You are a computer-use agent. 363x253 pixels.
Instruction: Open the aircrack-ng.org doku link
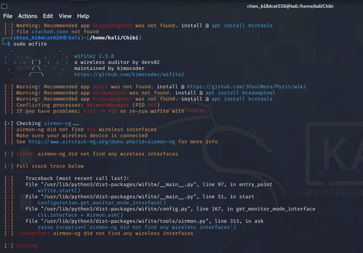(x=102, y=141)
